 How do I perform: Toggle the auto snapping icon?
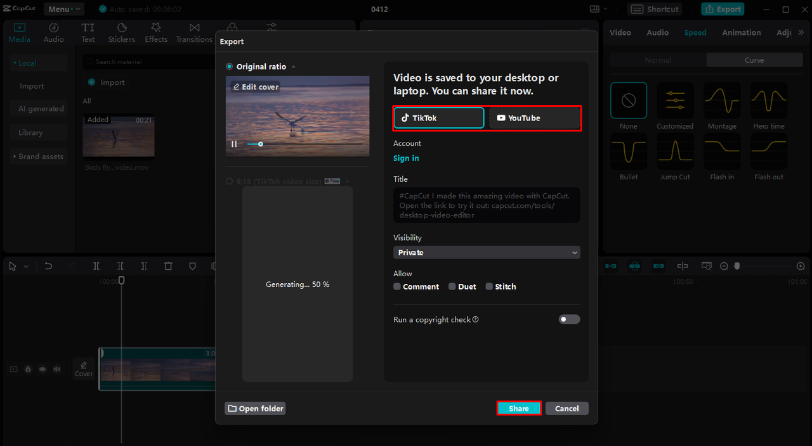[634, 266]
